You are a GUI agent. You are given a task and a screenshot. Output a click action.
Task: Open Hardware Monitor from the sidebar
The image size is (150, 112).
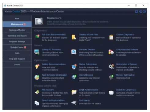point(17,30)
